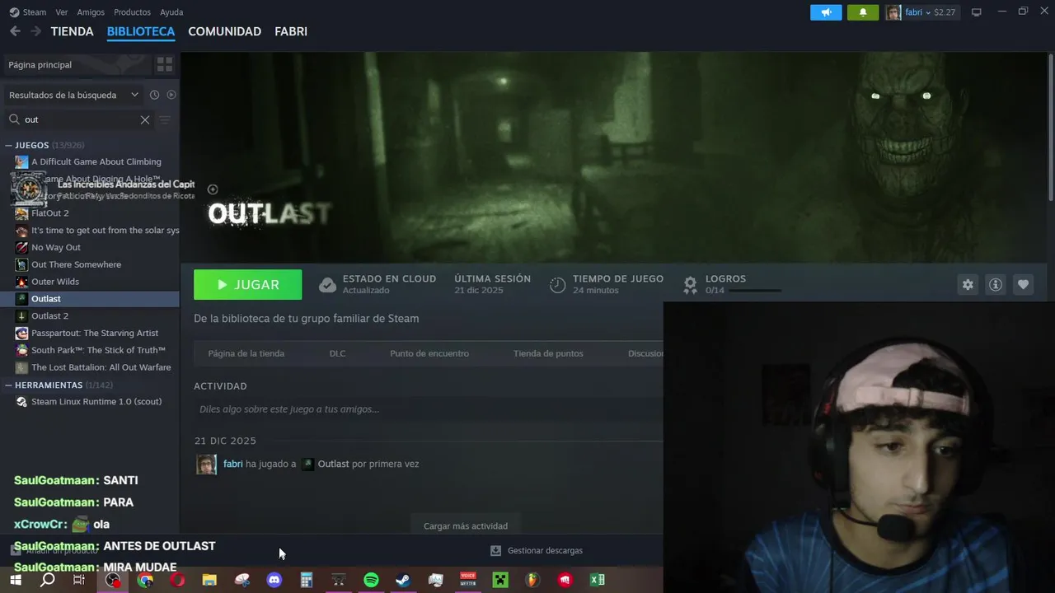The width and height of the screenshot is (1055, 593).
Task: Open the notifications bell
Action: pos(863,12)
